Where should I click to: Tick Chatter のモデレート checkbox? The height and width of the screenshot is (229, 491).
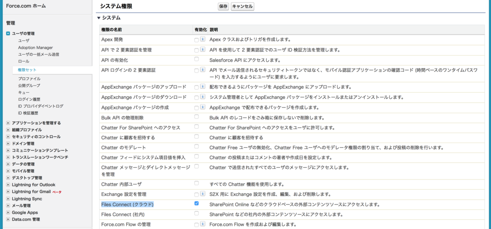(196, 146)
